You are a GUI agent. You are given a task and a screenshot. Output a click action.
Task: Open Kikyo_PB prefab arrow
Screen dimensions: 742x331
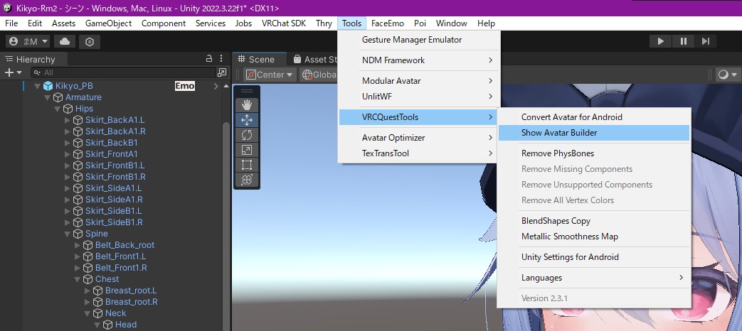point(216,86)
